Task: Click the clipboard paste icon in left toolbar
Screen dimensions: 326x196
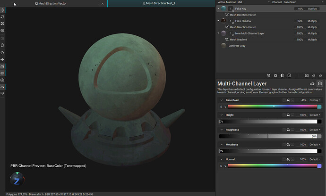Action: 3,45
